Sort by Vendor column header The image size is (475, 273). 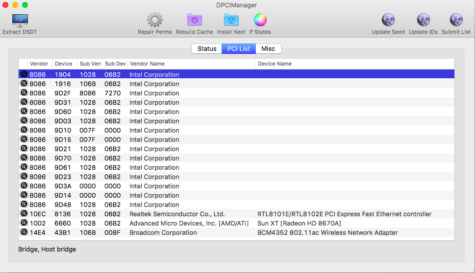tap(39, 64)
